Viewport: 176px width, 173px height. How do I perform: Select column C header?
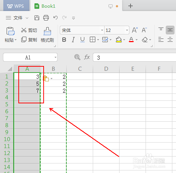point(80,69)
